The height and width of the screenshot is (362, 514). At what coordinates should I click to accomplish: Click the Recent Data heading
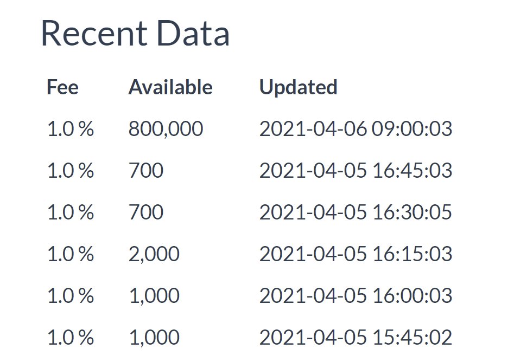click(135, 34)
